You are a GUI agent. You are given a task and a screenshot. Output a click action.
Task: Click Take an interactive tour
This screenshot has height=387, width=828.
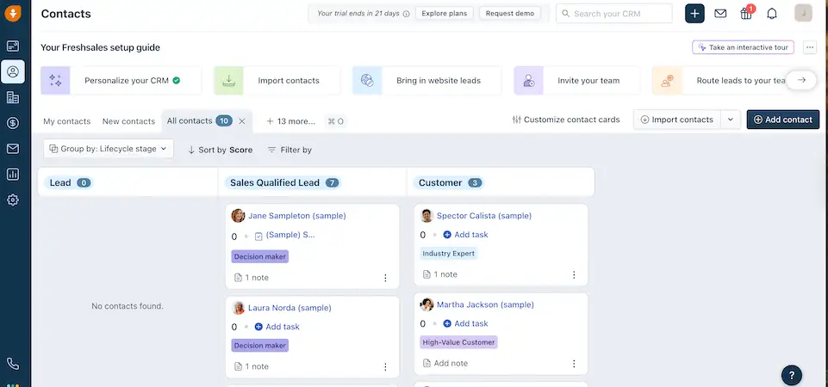(743, 47)
